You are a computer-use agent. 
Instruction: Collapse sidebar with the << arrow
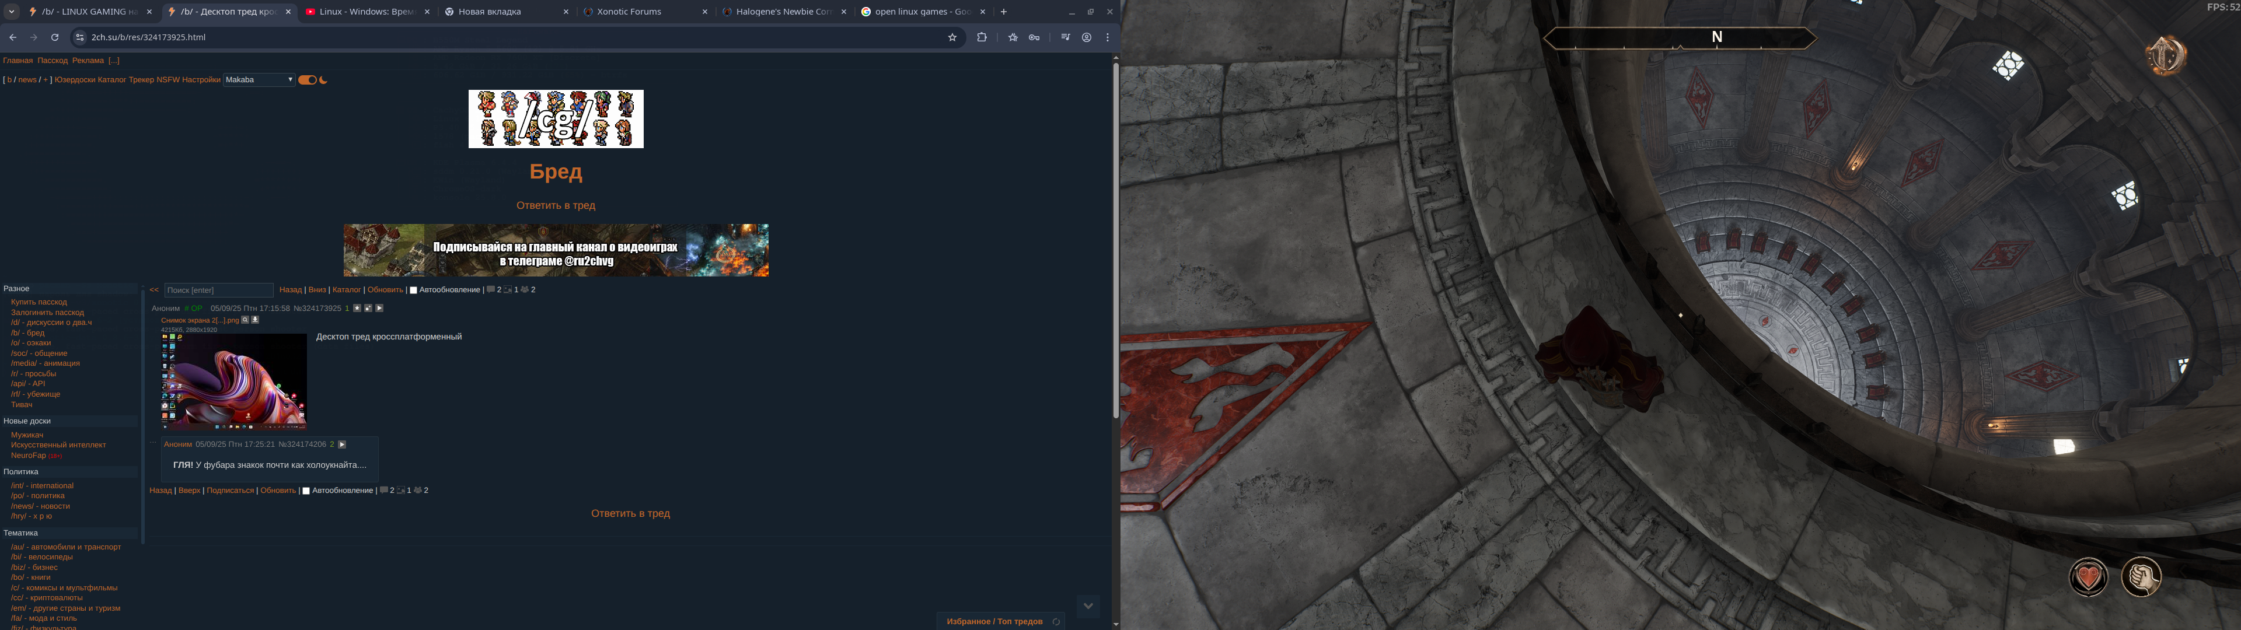154,290
